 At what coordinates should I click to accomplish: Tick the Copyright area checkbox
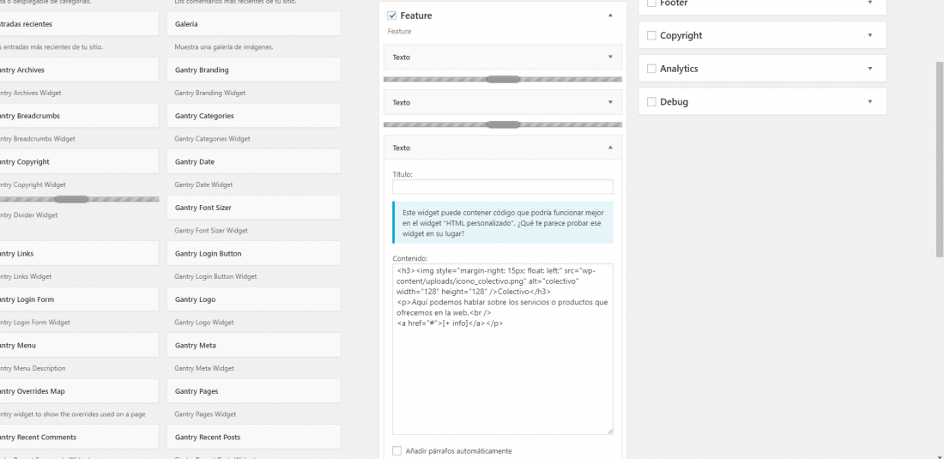(651, 35)
